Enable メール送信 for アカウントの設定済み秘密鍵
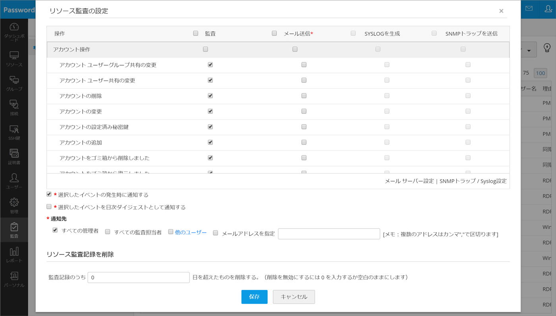 (304, 127)
